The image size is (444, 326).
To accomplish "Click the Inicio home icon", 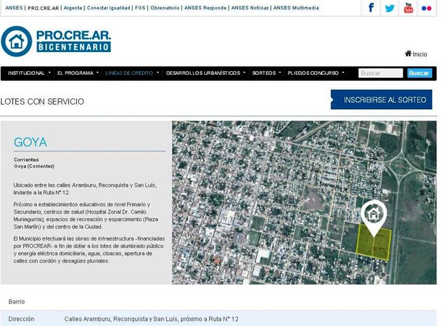I will pos(408,54).
